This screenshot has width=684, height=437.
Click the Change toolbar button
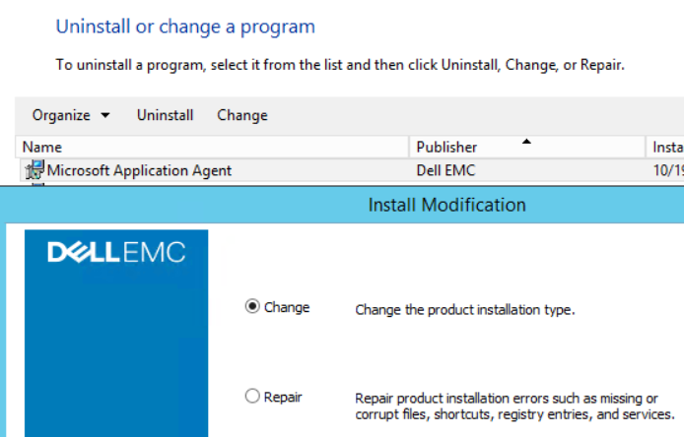click(241, 115)
